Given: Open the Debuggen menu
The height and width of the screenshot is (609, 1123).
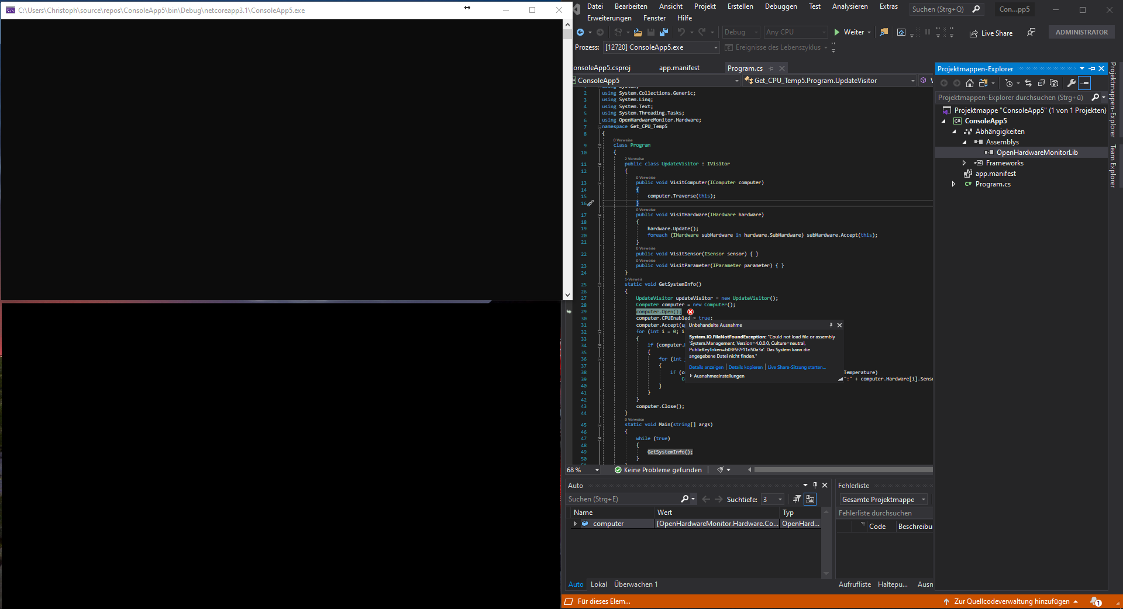Looking at the screenshot, I should coord(781,6).
